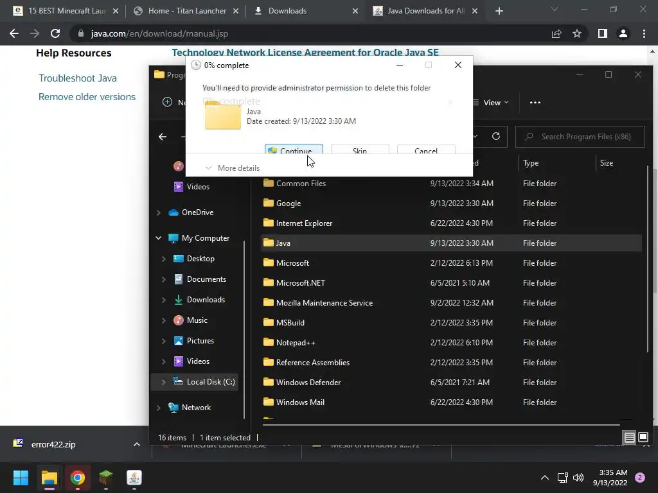Select the Notepad++ folder
658x493 pixels.
tap(451, 343)
